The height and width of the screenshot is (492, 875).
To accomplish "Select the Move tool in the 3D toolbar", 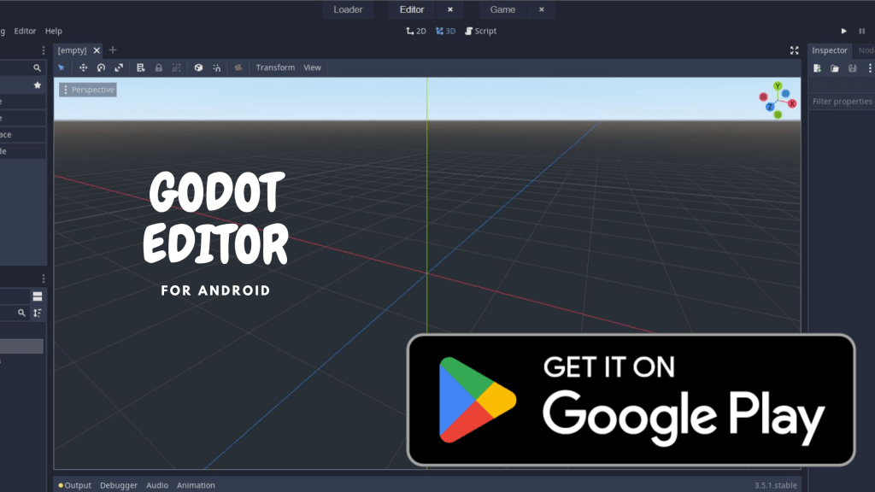I will pyautogui.click(x=84, y=67).
